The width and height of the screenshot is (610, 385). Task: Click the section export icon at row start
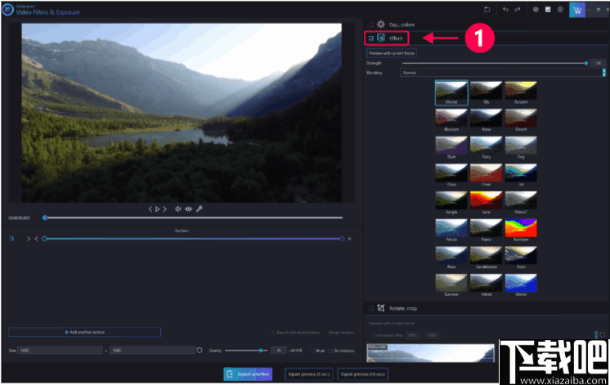pyautogui.click(x=11, y=239)
